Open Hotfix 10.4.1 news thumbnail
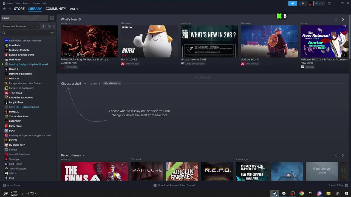 click(149, 41)
